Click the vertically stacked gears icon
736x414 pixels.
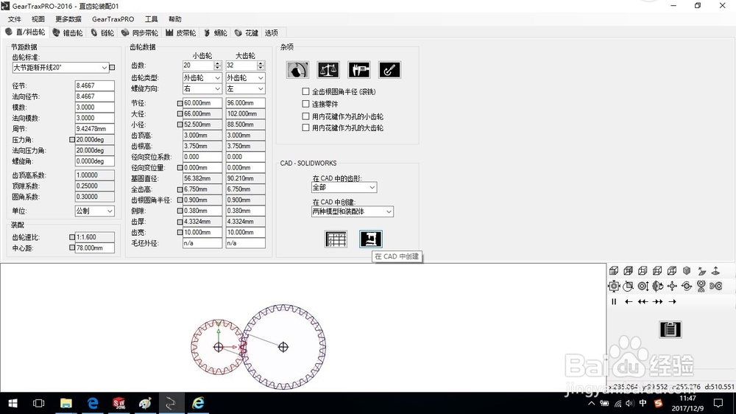[x=701, y=286]
